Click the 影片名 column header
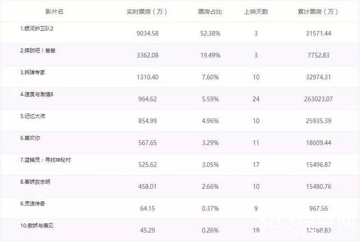This screenshot has width=360, height=242. click(56, 11)
